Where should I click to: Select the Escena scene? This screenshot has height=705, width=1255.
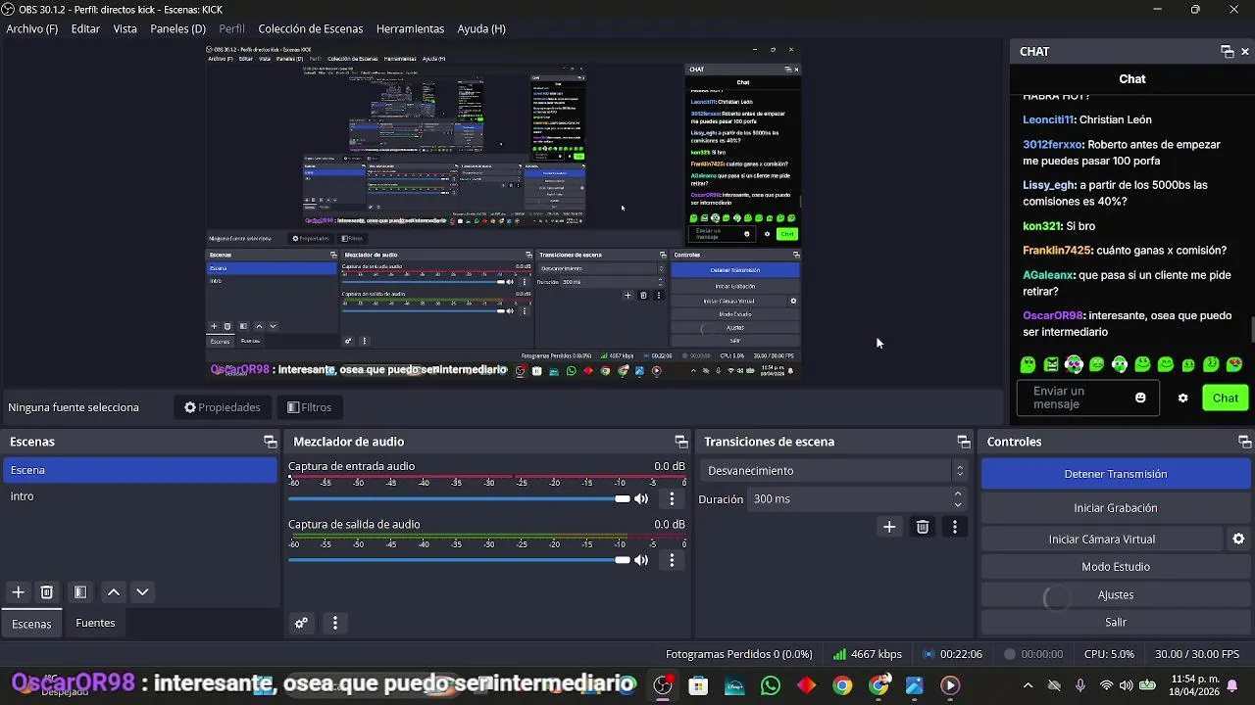tap(140, 470)
